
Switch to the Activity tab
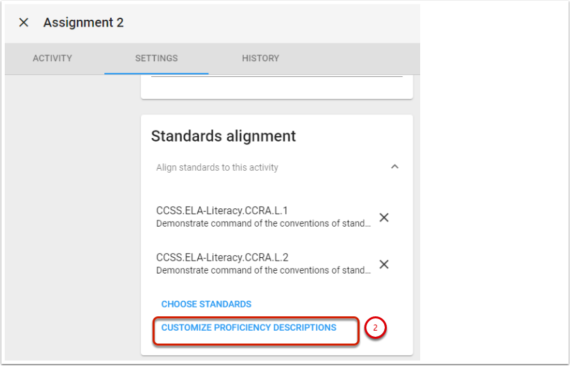click(52, 59)
